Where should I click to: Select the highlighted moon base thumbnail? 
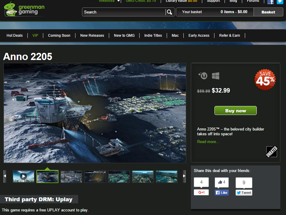(47, 176)
